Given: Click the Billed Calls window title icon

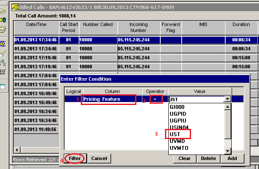Looking at the screenshot, I should [x=15, y=7].
